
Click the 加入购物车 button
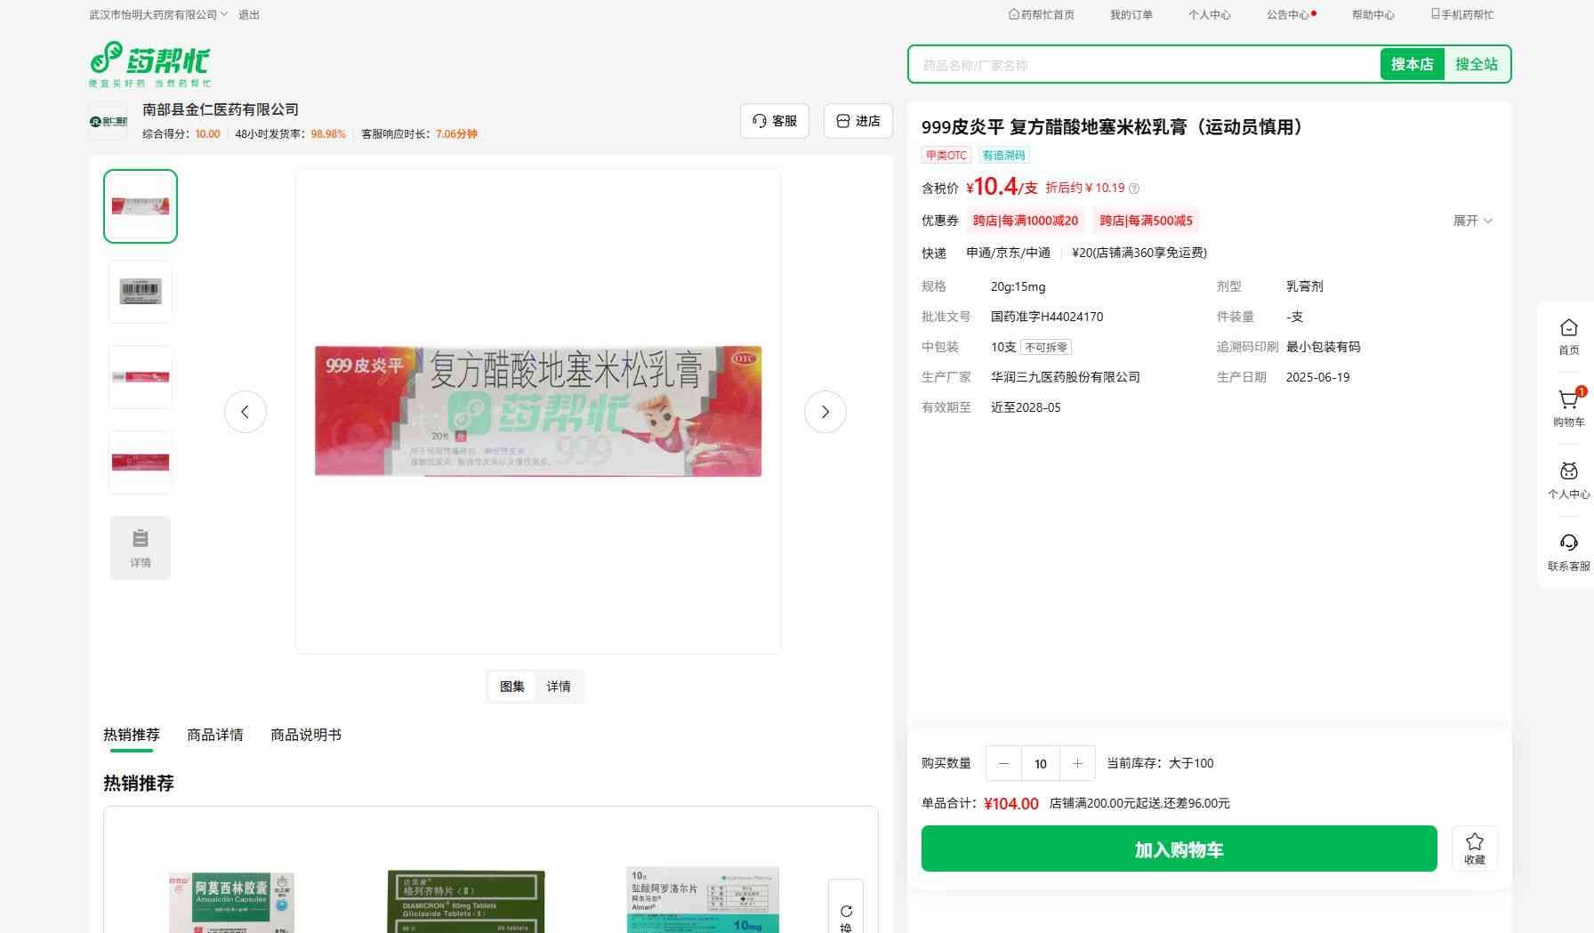click(x=1179, y=849)
